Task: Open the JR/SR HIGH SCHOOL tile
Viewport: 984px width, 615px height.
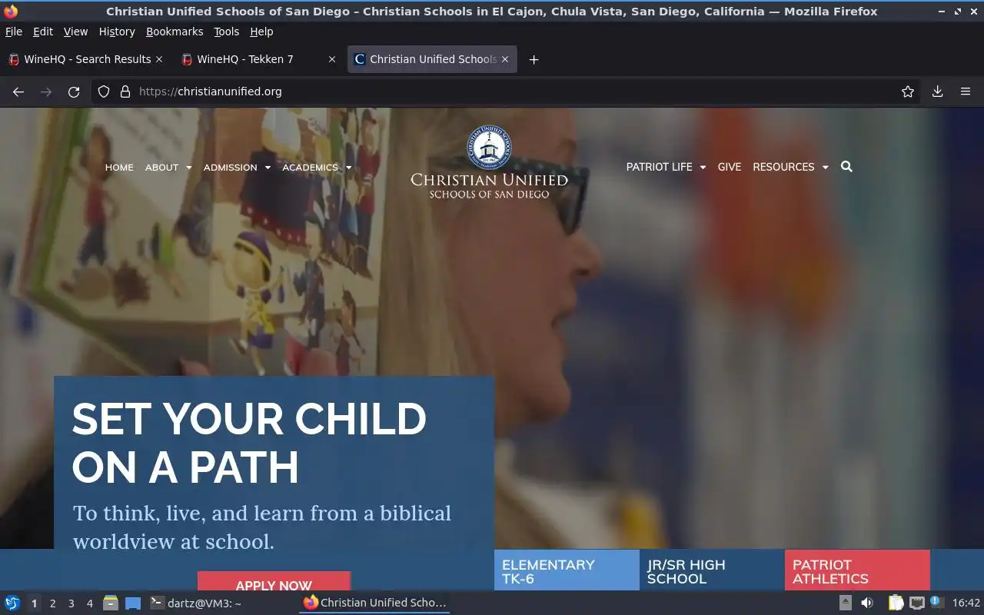Action: (x=712, y=570)
